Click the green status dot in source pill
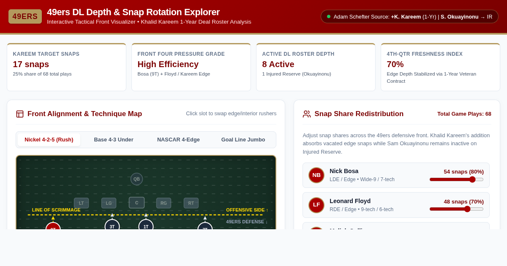The width and height of the screenshot is (507, 266). point(329,16)
